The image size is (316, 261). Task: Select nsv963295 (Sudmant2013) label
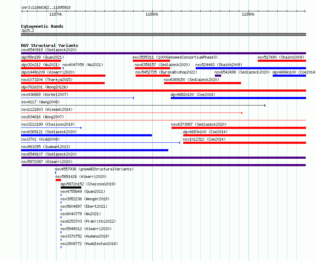[x=46, y=147]
